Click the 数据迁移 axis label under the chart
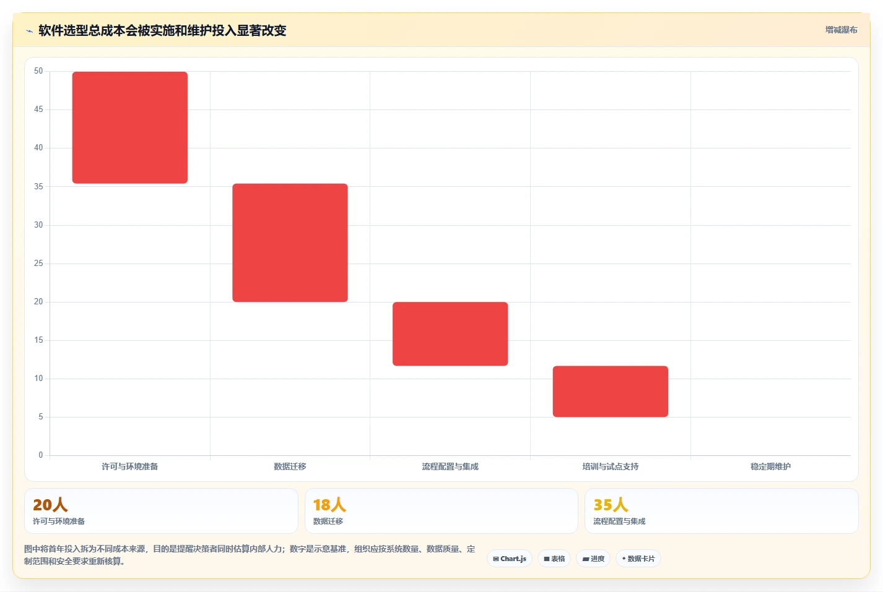Screen dimensions: 883x592 pyautogui.click(x=290, y=466)
